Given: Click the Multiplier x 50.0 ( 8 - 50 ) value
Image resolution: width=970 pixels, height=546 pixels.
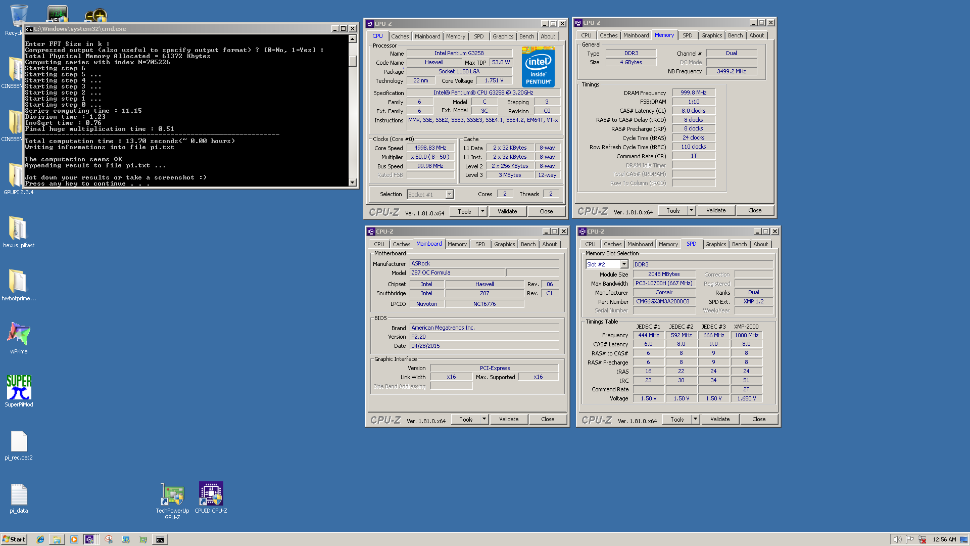Looking at the screenshot, I should click(430, 157).
